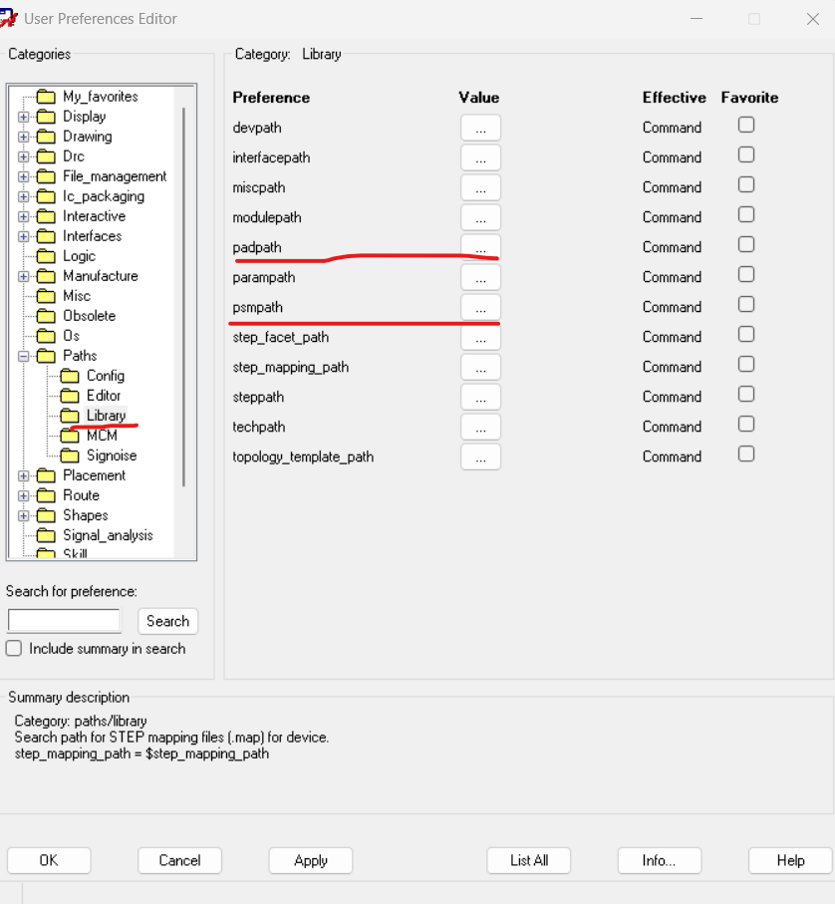Expand the Ic_packaging category node
The height and width of the screenshot is (904, 835).
(x=23, y=196)
